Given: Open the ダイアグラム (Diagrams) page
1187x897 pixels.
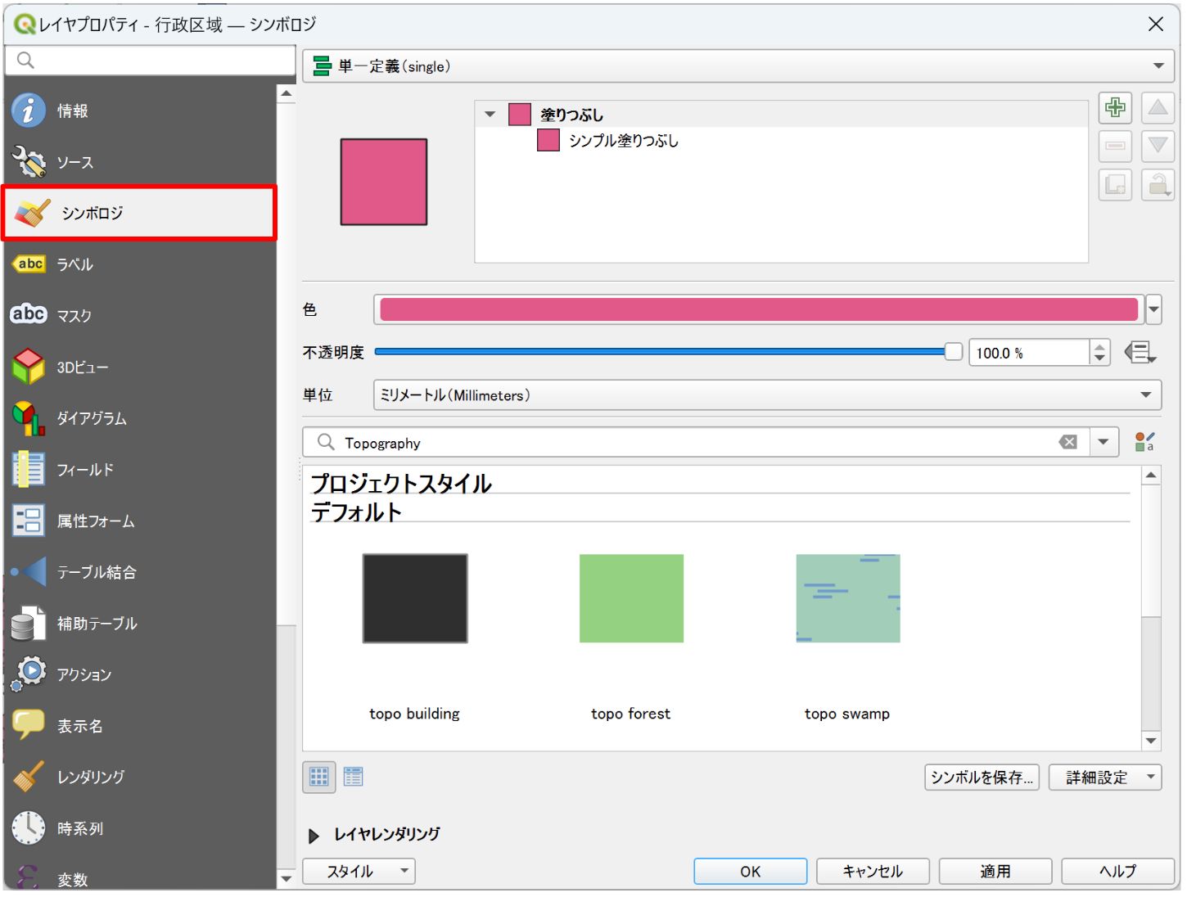Looking at the screenshot, I should 140,418.
